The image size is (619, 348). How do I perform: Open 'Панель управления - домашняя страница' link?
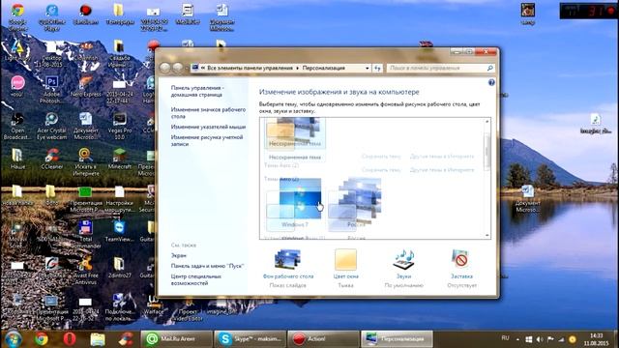pyautogui.click(x=197, y=91)
